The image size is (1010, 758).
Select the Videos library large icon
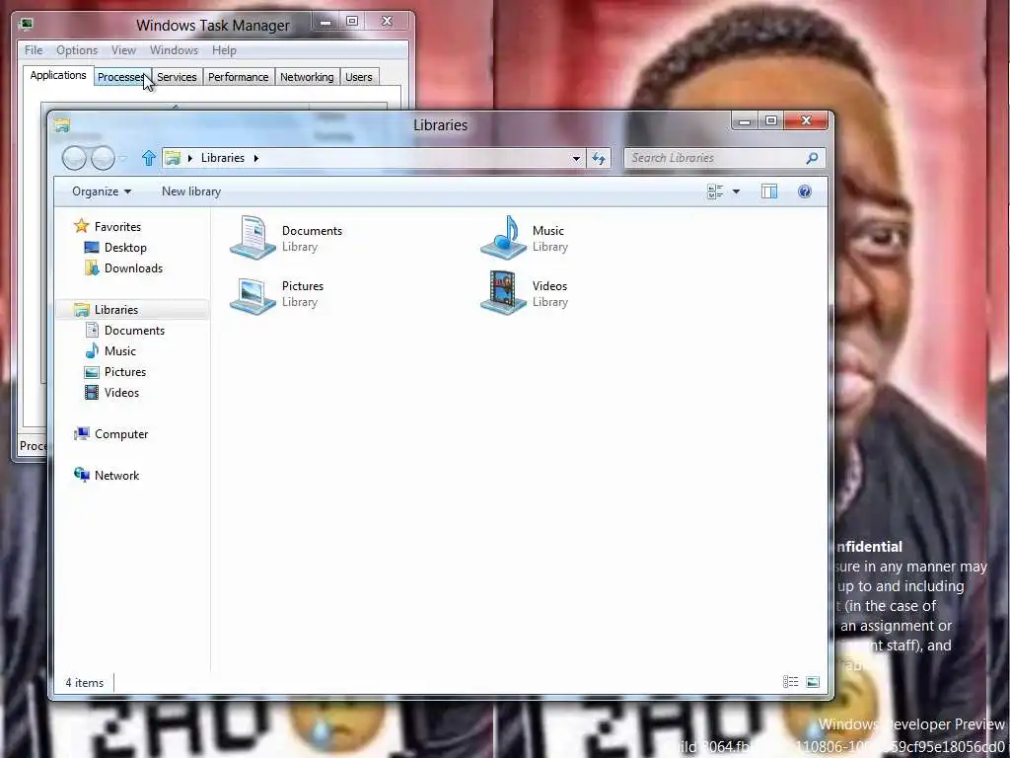point(503,292)
